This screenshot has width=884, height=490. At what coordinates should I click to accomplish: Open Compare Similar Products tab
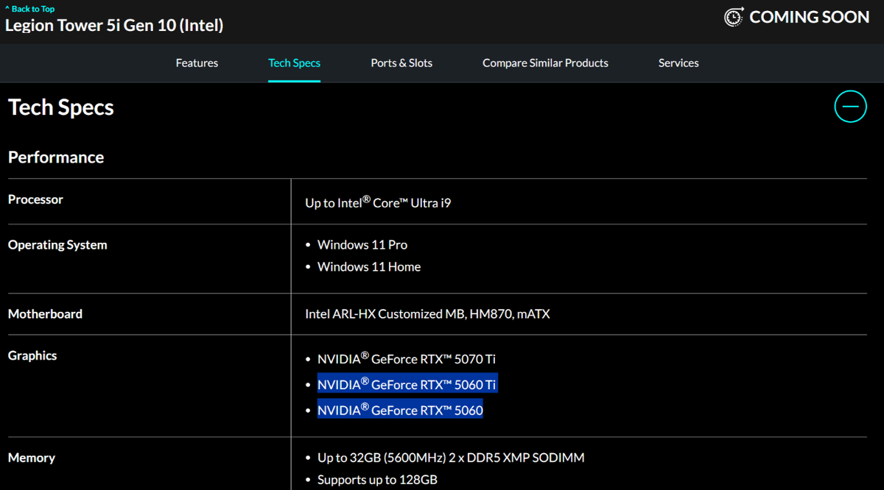545,63
